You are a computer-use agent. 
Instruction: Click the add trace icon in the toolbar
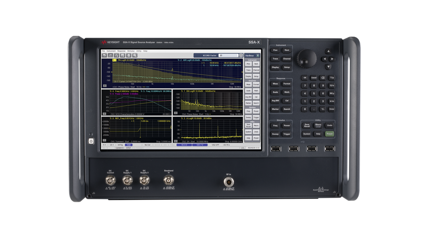pyautogui.click(x=116, y=56)
